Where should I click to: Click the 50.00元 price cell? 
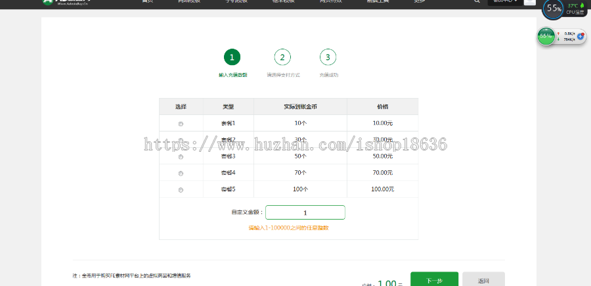(383, 156)
